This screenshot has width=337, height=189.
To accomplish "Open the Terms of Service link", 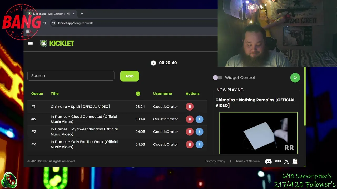I will (x=247, y=161).
